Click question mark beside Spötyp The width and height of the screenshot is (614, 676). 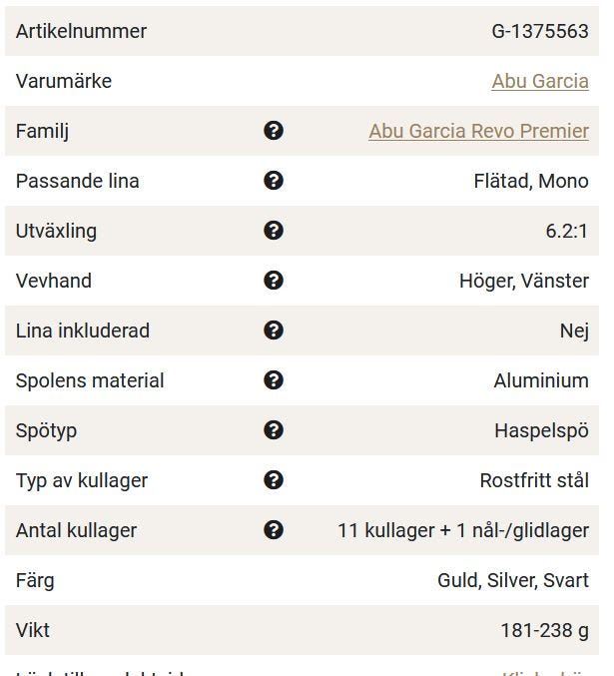point(274,430)
